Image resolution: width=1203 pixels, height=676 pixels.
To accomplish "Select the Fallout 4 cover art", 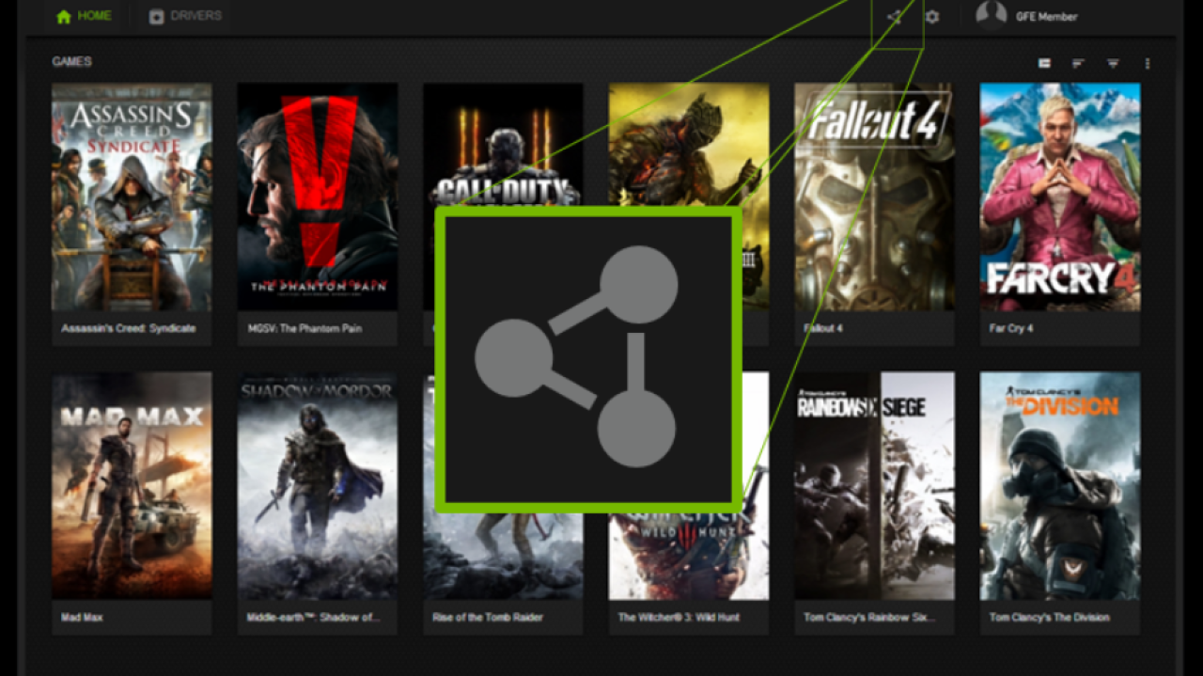I will click(x=874, y=197).
